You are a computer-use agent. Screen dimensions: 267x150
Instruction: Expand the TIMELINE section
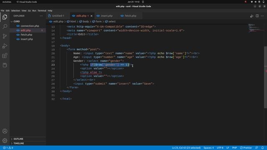coord(28,143)
